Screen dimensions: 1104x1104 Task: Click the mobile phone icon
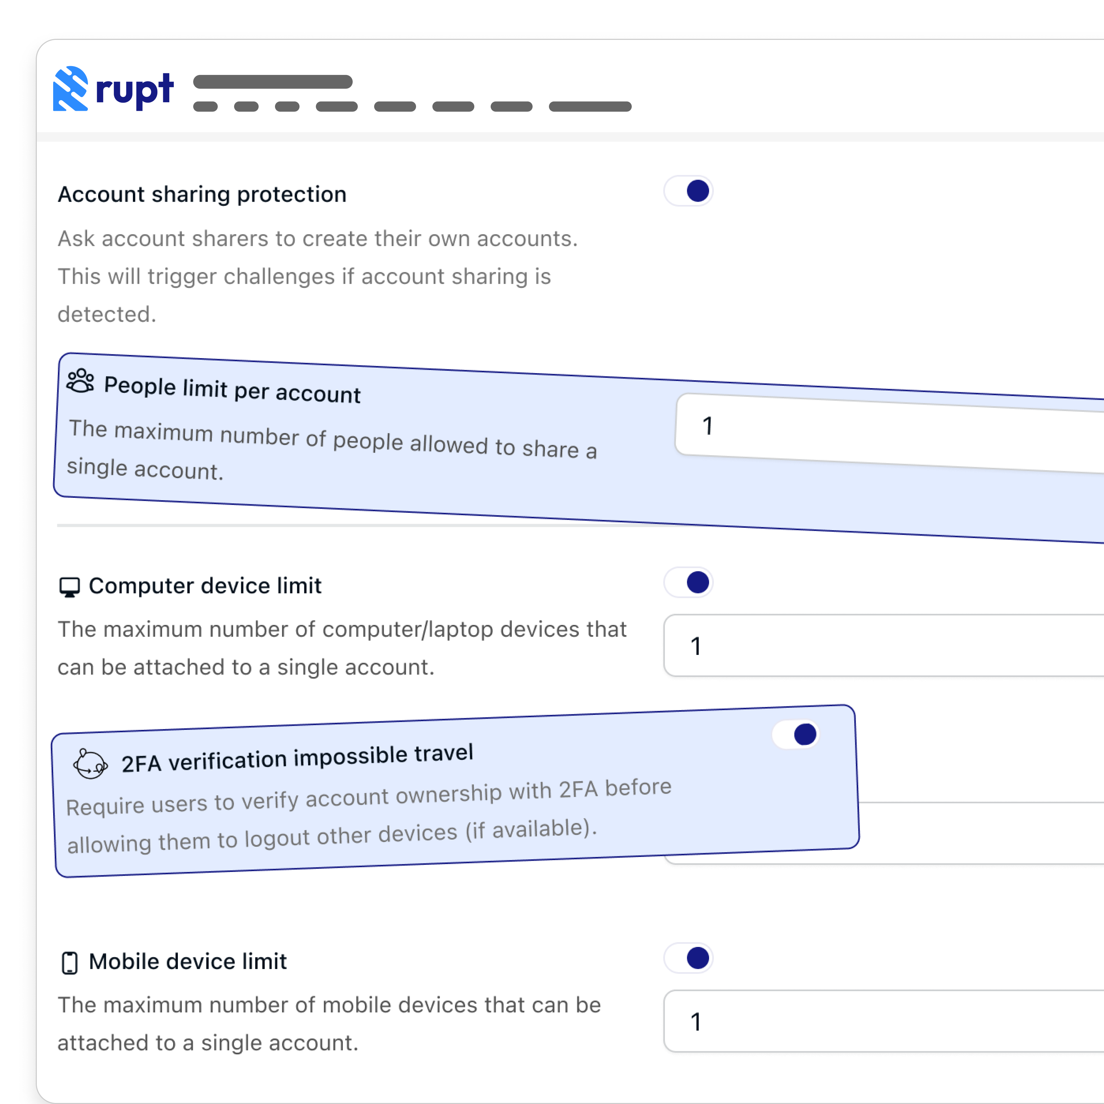(x=70, y=963)
